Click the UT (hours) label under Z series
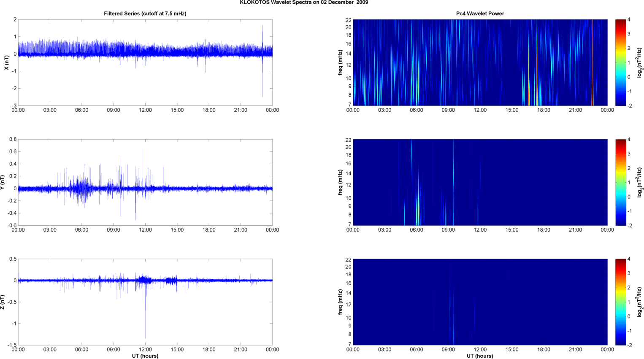Image resolution: width=644 pixels, height=359 pixels. point(145,356)
